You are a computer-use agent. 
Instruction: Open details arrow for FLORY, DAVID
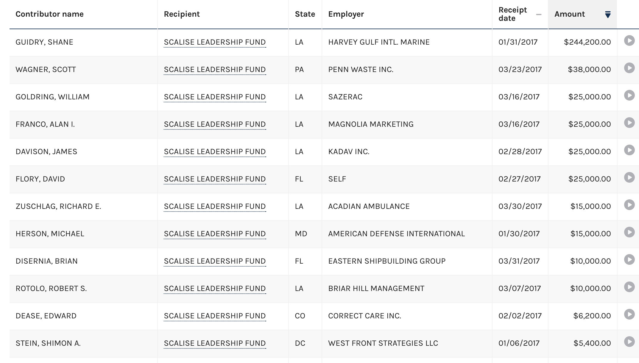coord(629,178)
